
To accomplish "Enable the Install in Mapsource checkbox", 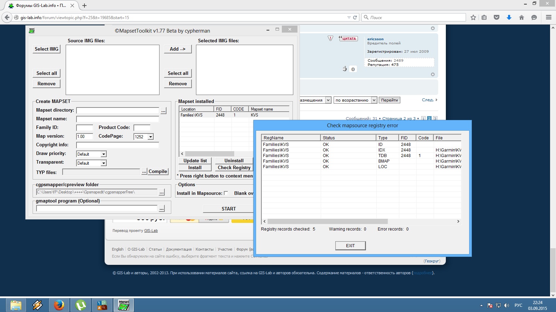I will click(226, 193).
